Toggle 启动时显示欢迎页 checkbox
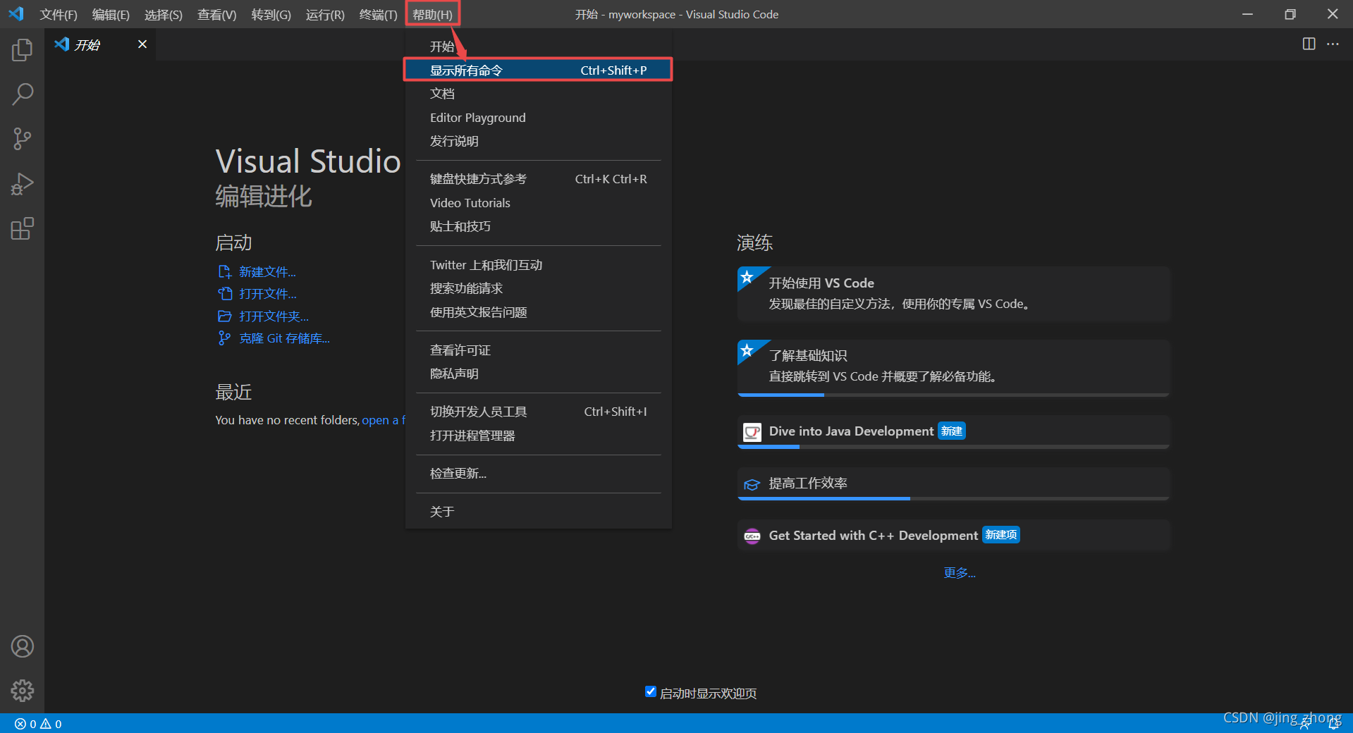 click(651, 692)
